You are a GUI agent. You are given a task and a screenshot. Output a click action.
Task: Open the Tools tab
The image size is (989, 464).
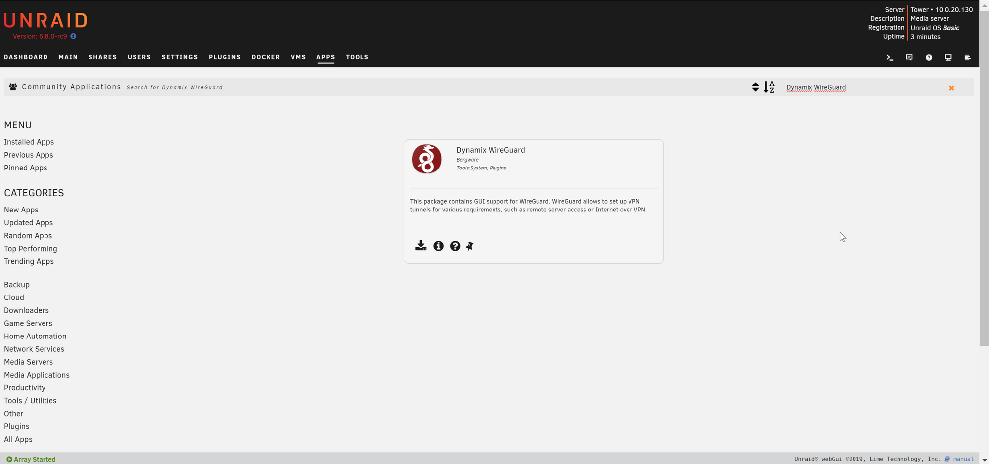tap(357, 57)
